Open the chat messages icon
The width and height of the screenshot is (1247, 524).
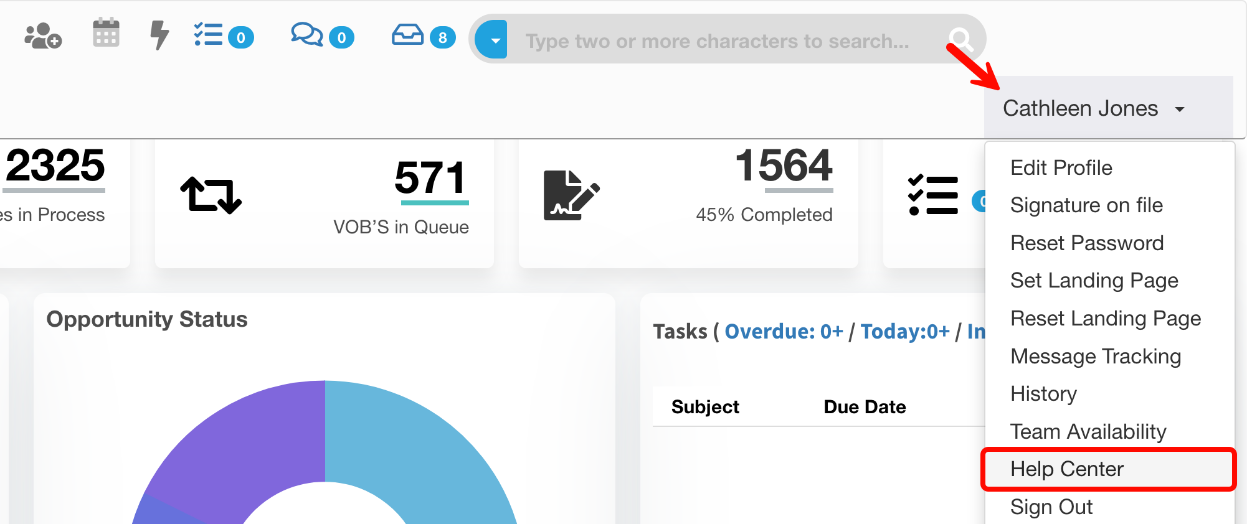tap(306, 35)
